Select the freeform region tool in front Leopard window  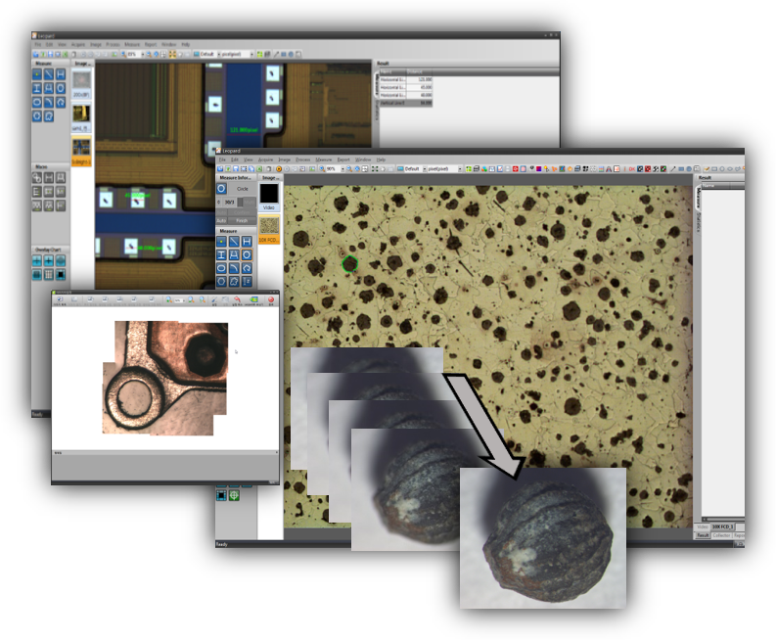234,281
